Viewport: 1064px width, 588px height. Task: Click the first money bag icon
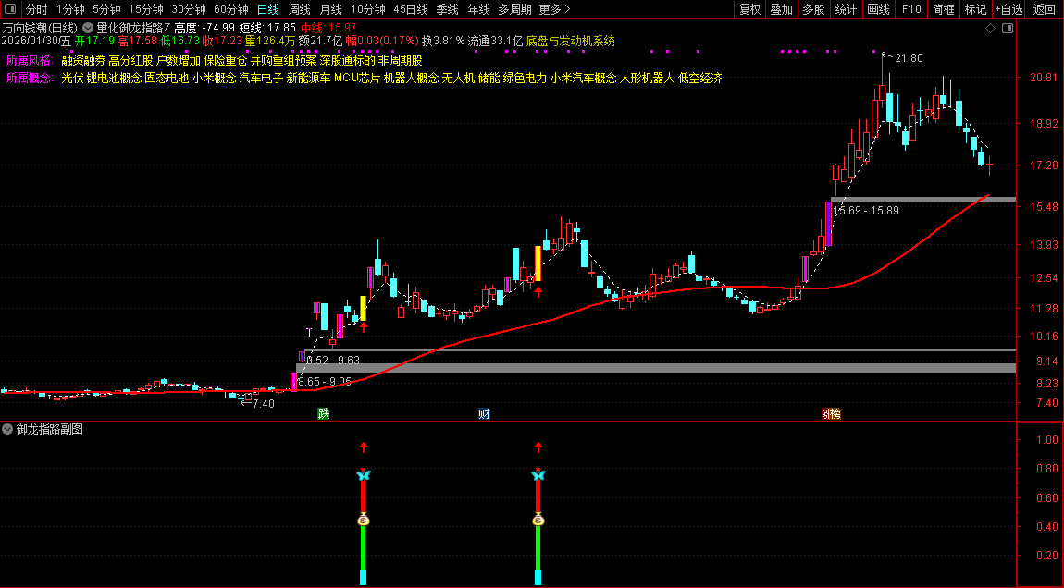(363, 521)
